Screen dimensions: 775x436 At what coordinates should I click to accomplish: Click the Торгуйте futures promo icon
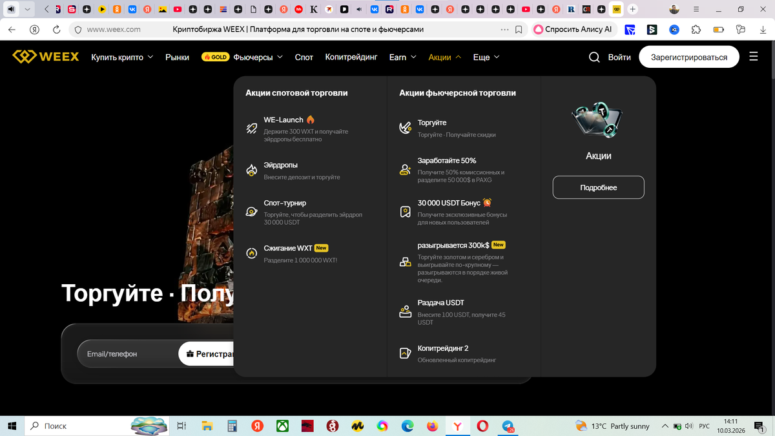coord(406,129)
